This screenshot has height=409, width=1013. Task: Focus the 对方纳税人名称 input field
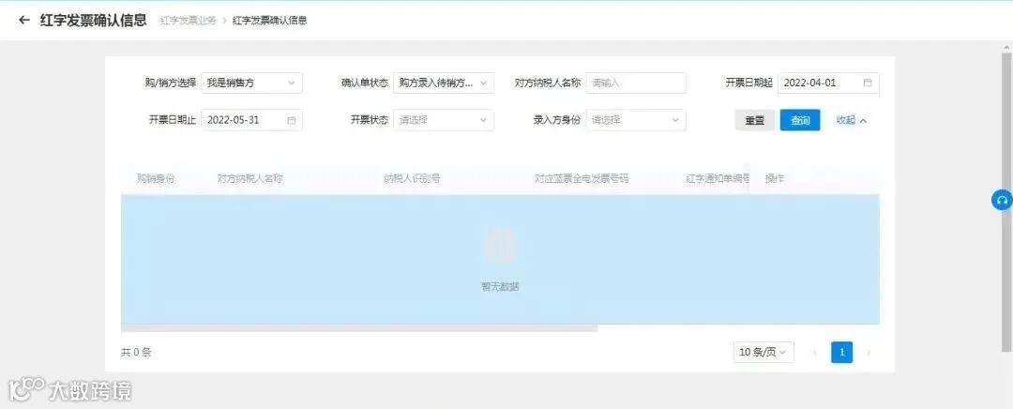coord(636,83)
